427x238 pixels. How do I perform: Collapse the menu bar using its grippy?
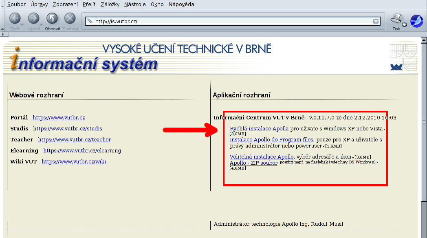click(x=2, y=4)
